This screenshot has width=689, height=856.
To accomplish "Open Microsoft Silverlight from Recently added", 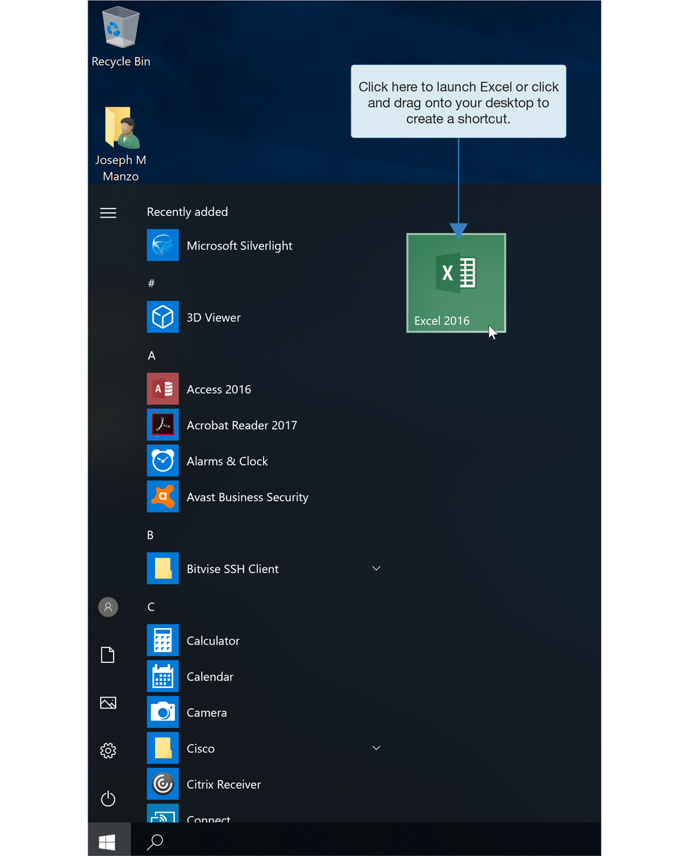I will pyautogui.click(x=238, y=246).
